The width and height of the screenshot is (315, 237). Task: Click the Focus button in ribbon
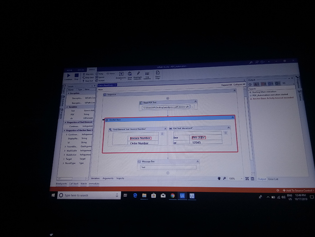(x=111, y=73)
